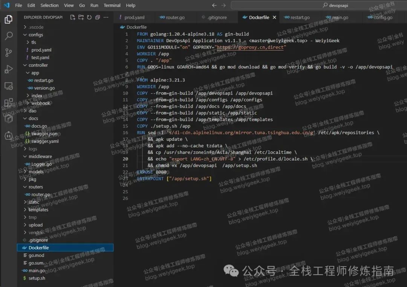Open setup.sh in the file tree
The width and height of the screenshot is (407, 287).
pyautogui.click(x=65, y=278)
